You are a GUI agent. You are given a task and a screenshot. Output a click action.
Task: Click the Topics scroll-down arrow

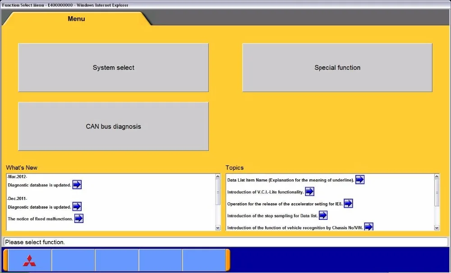pyautogui.click(x=437, y=228)
